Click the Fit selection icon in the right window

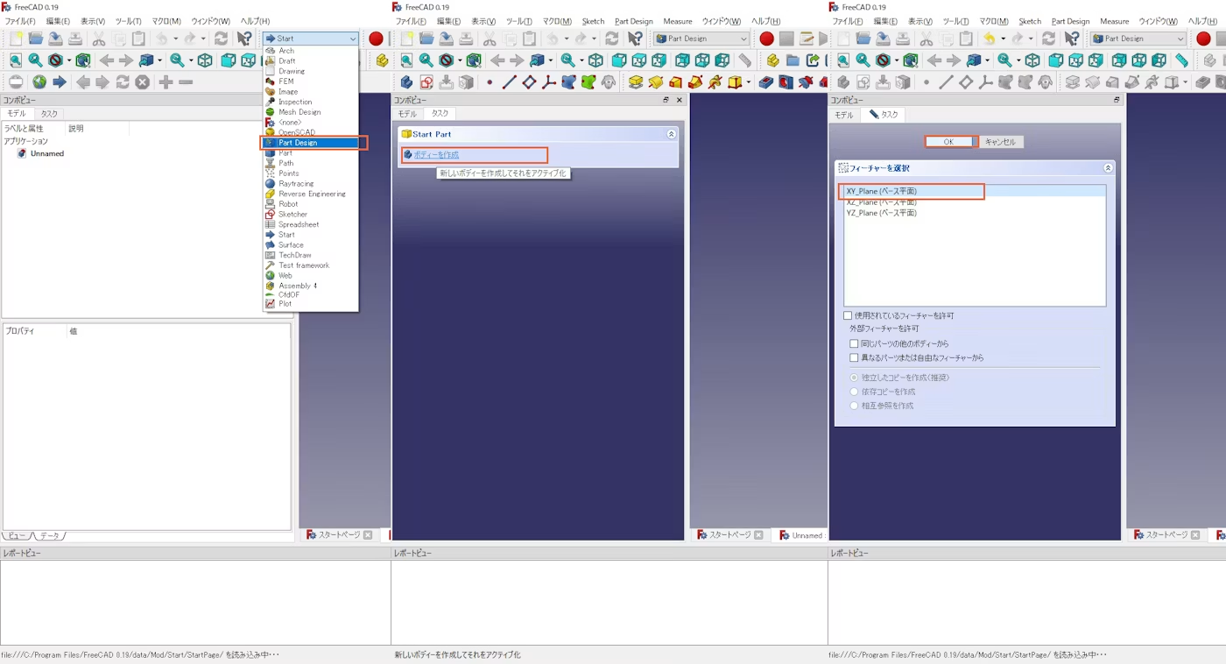tap(863, 60)
